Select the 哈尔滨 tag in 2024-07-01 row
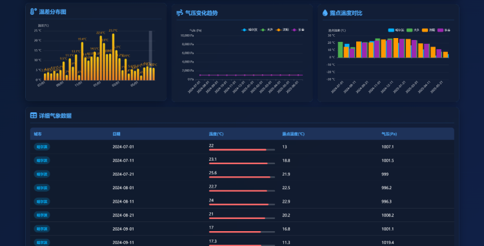Viewport: 484px width, 246px height. click(x=42, y=147)
